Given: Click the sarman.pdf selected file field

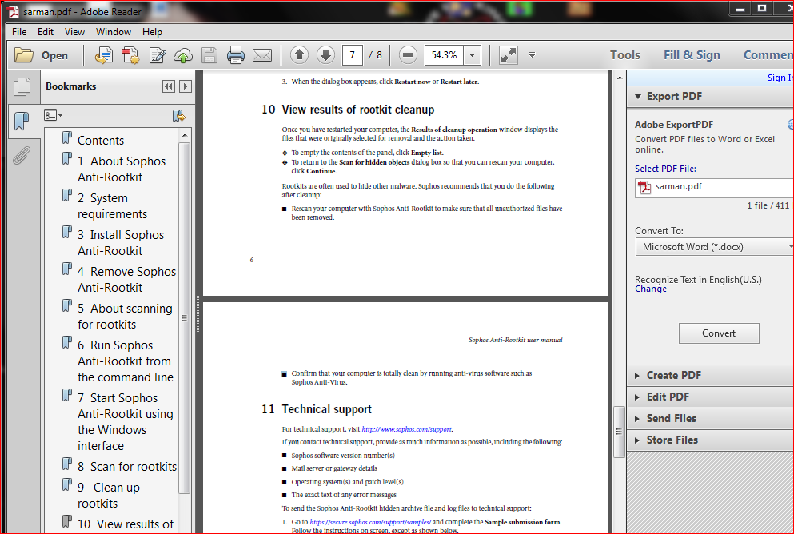Looking at the screenshot, I should tap(714, 187).
